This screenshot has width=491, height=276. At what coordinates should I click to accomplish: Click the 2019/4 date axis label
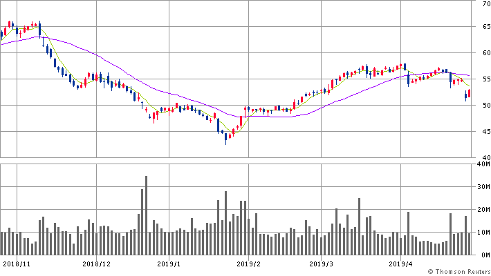click(401, 264)
